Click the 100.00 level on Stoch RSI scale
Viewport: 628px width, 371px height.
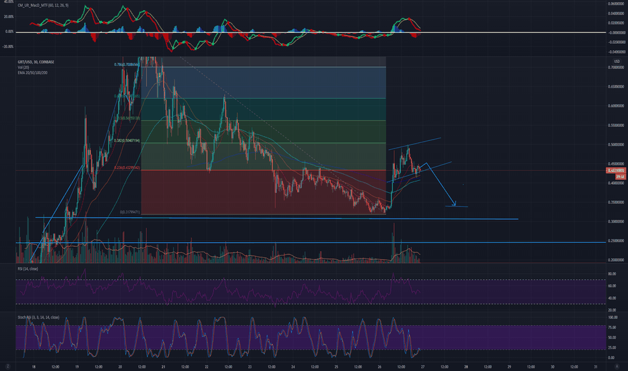[613, 317]
